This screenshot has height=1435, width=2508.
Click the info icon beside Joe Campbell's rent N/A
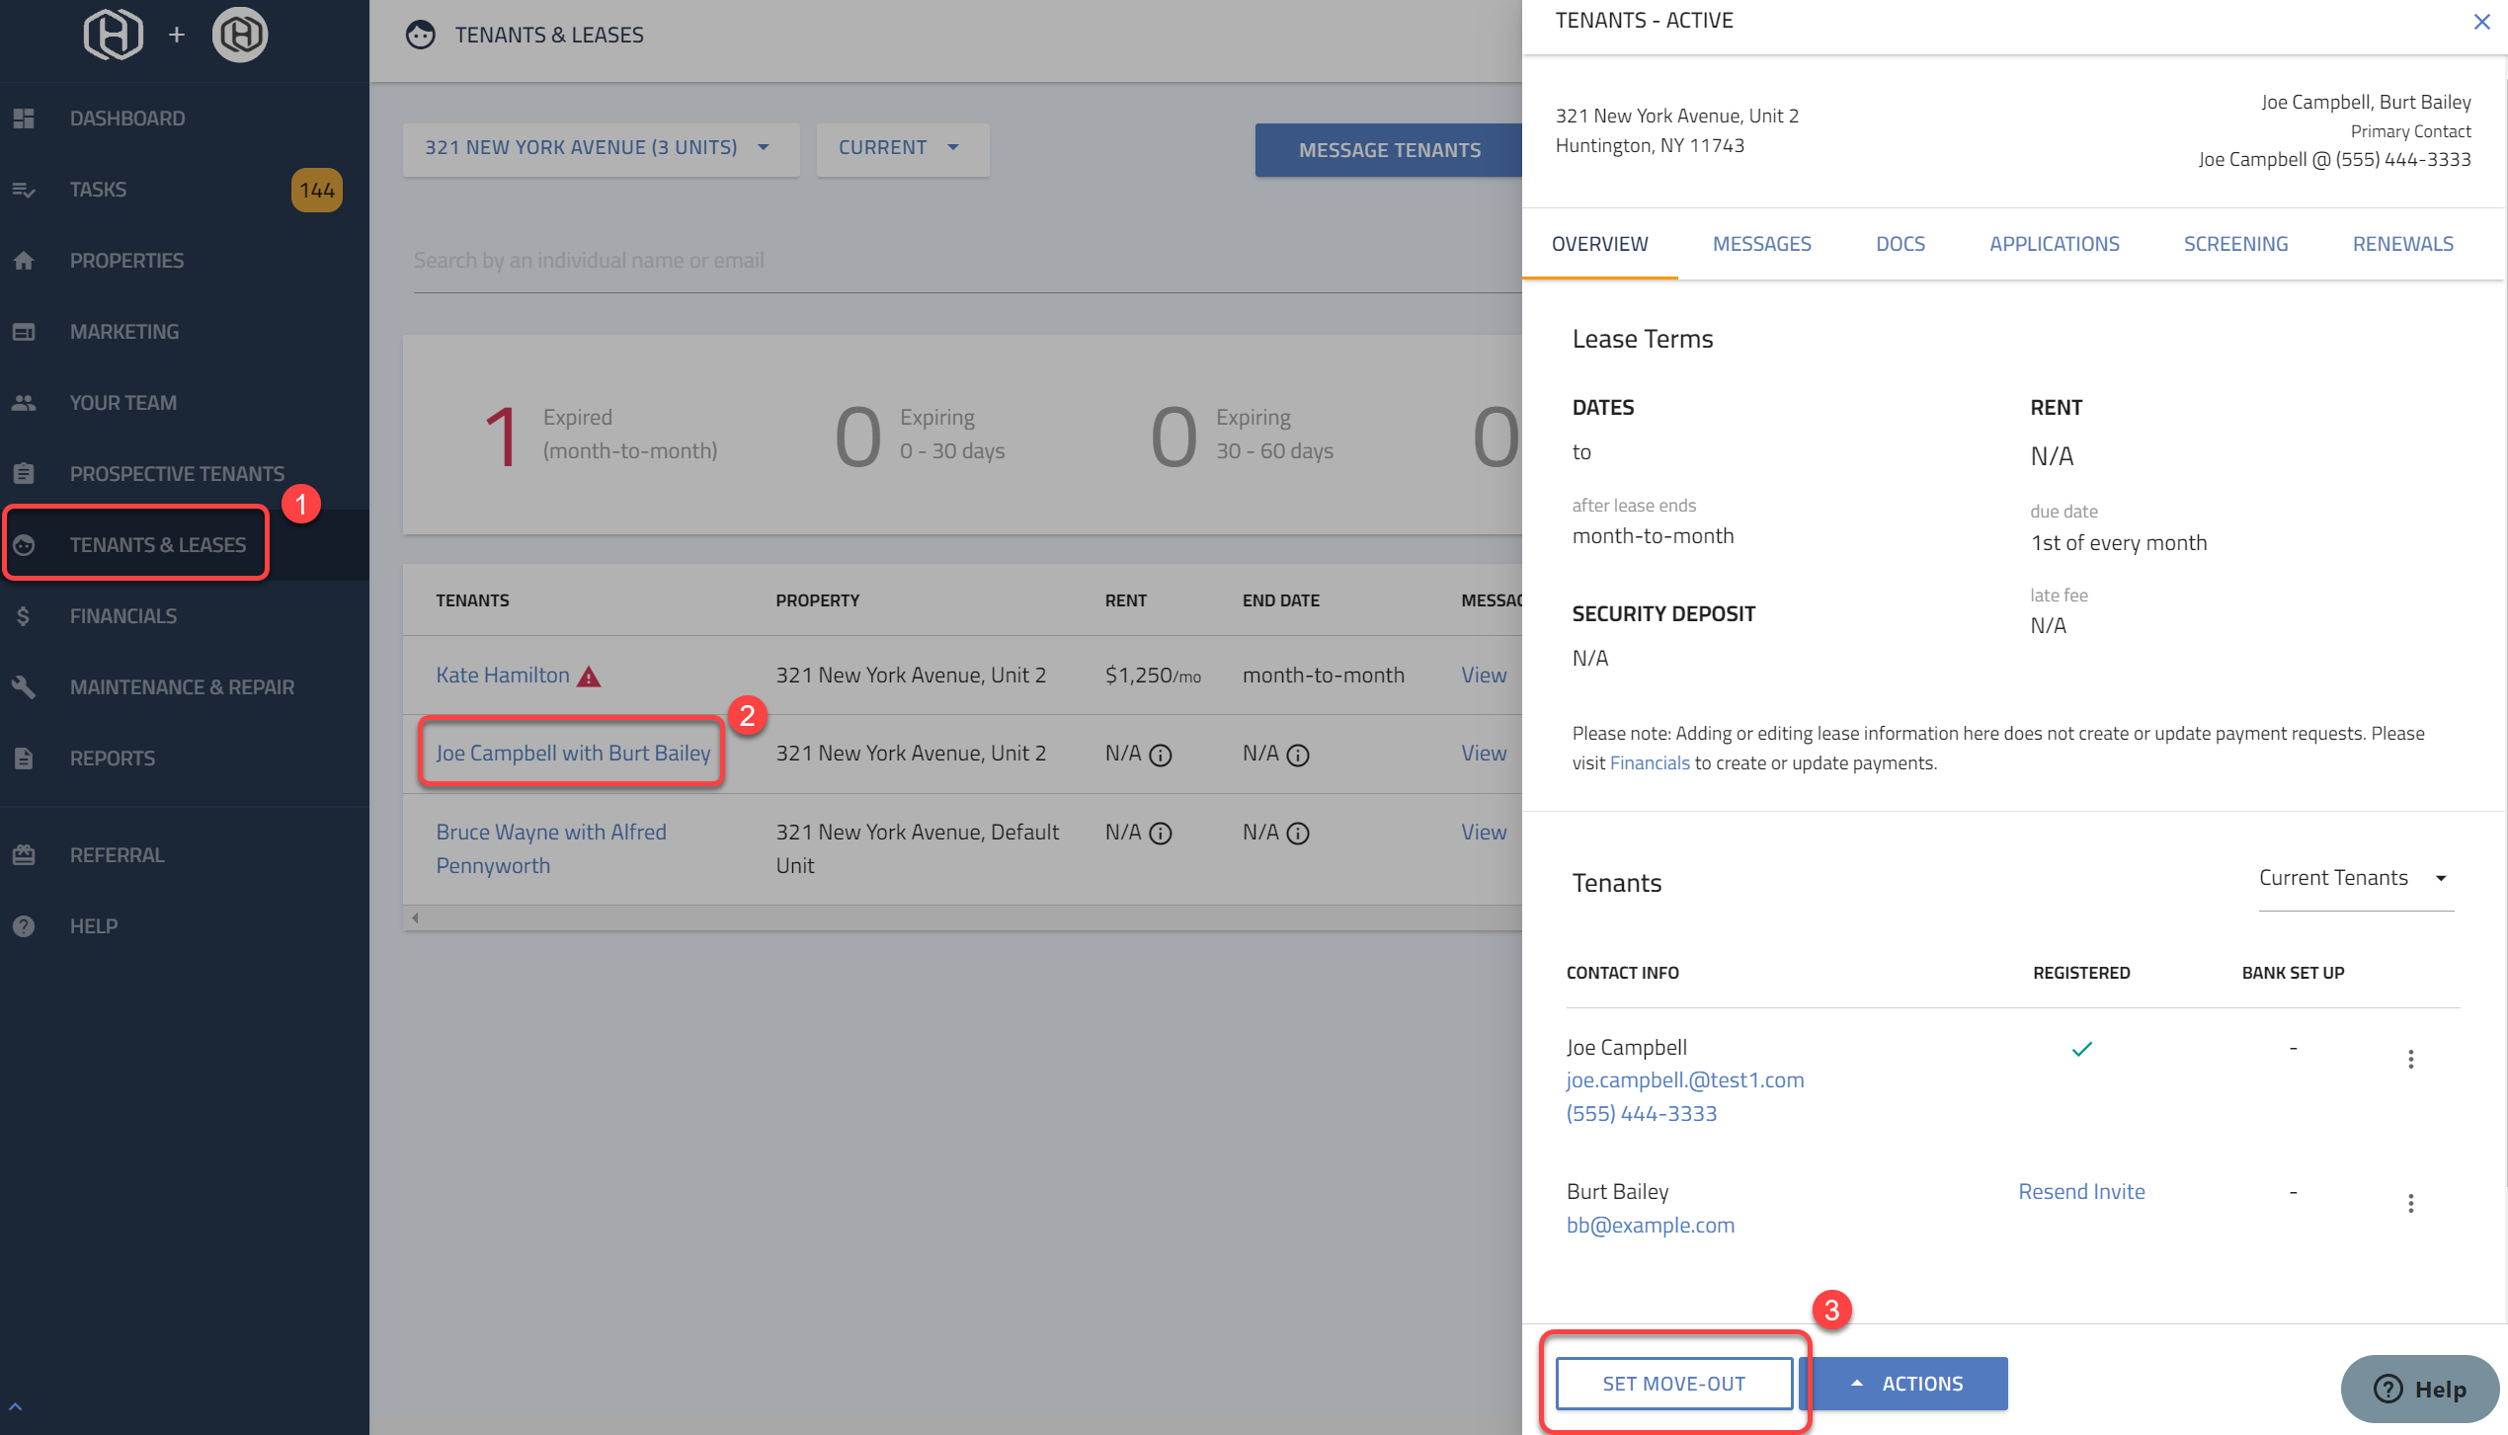[x=1161, y=756]
